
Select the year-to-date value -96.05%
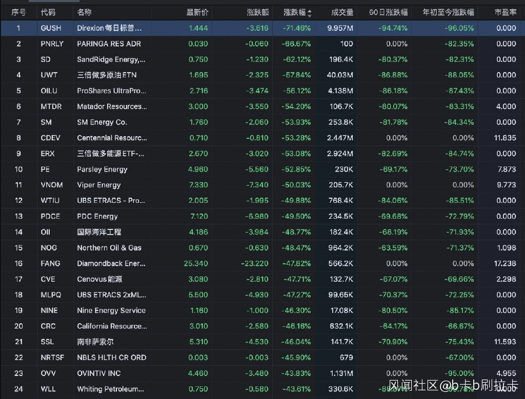point(459,28)
